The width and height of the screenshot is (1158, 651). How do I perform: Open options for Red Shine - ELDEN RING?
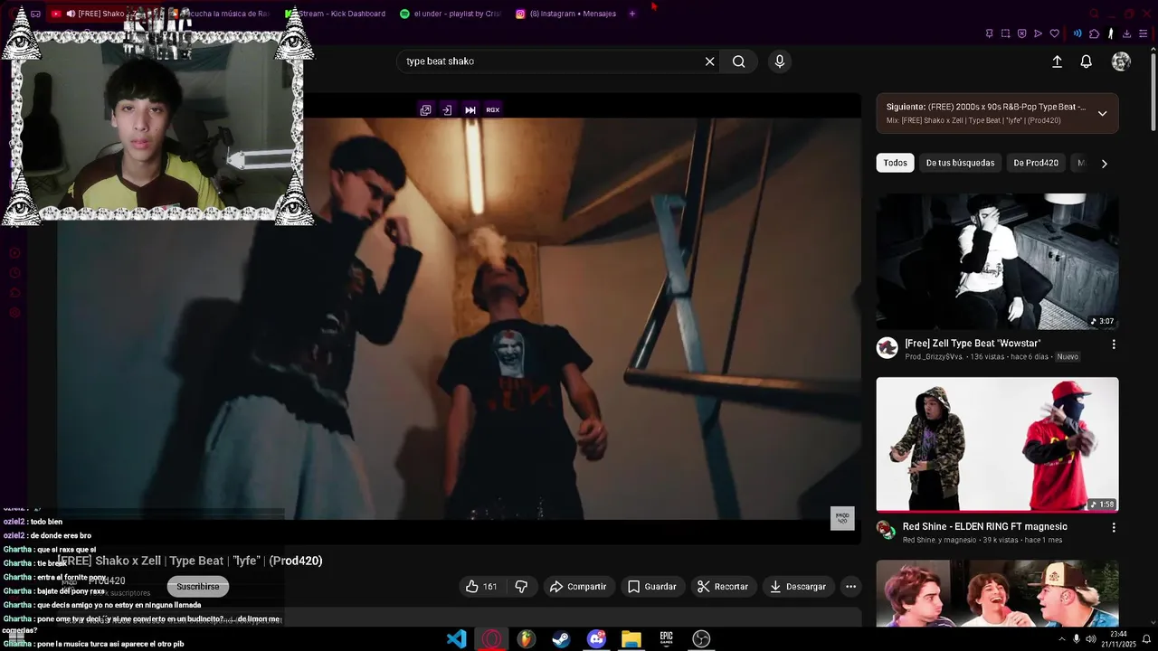(1114, 527)
